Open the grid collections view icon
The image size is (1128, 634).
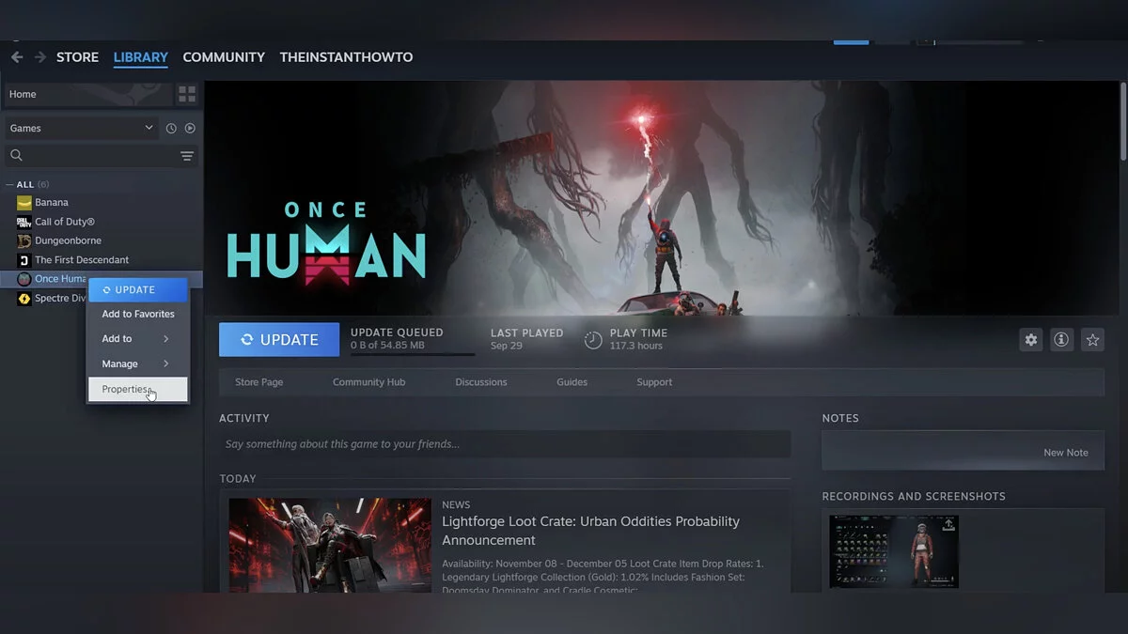click(187, 94)
